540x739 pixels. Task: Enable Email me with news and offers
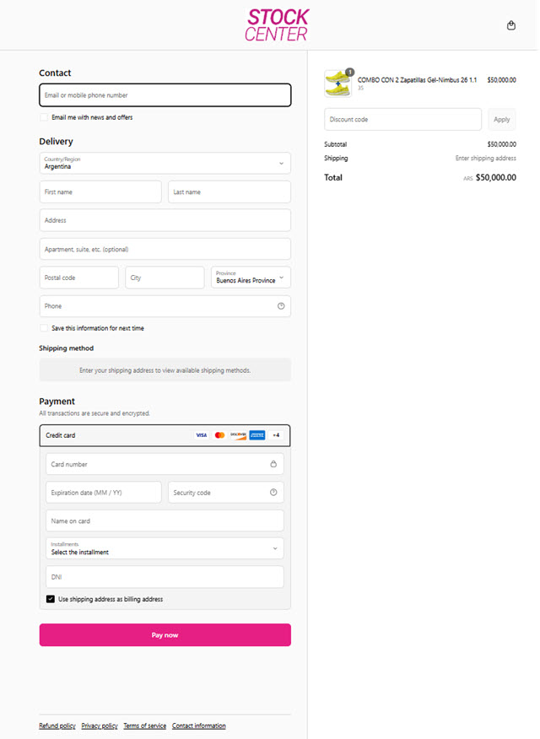click(x=44, y=117)
